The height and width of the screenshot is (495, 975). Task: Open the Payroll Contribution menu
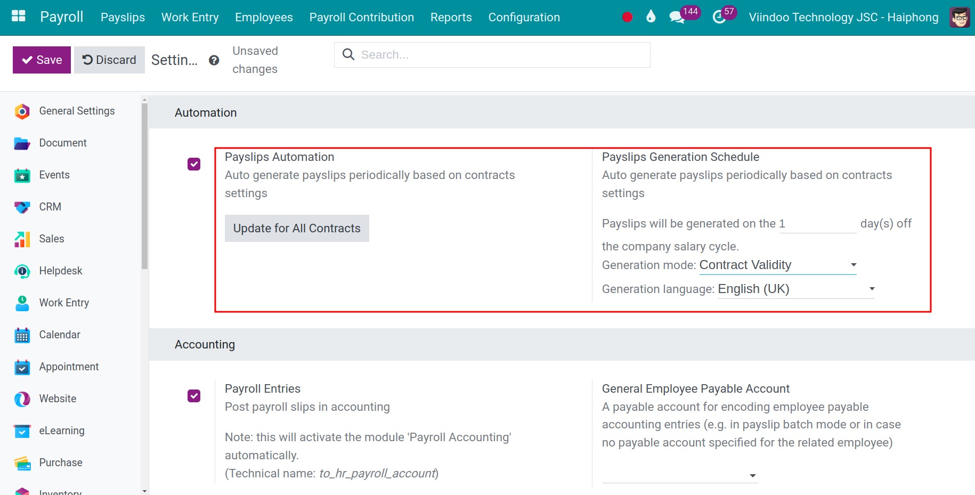(362, 17)
